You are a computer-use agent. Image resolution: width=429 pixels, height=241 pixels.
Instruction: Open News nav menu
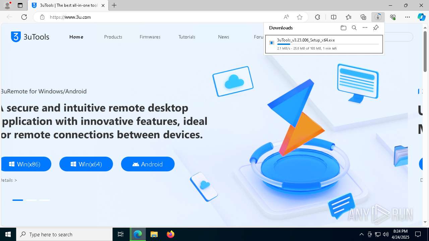224,37
